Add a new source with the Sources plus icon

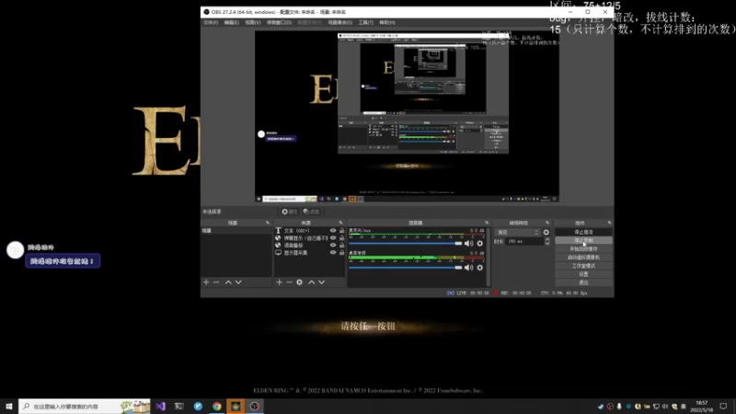pos(280,282)
